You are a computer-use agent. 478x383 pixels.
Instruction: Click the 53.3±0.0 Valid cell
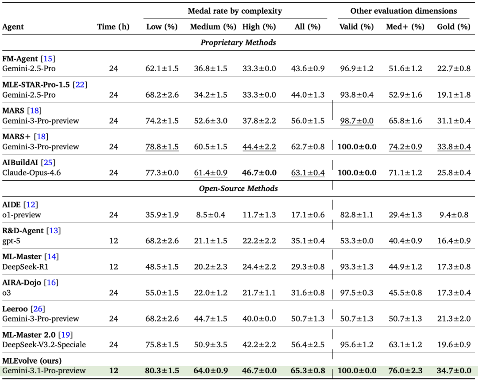click(x=357, y=241)
